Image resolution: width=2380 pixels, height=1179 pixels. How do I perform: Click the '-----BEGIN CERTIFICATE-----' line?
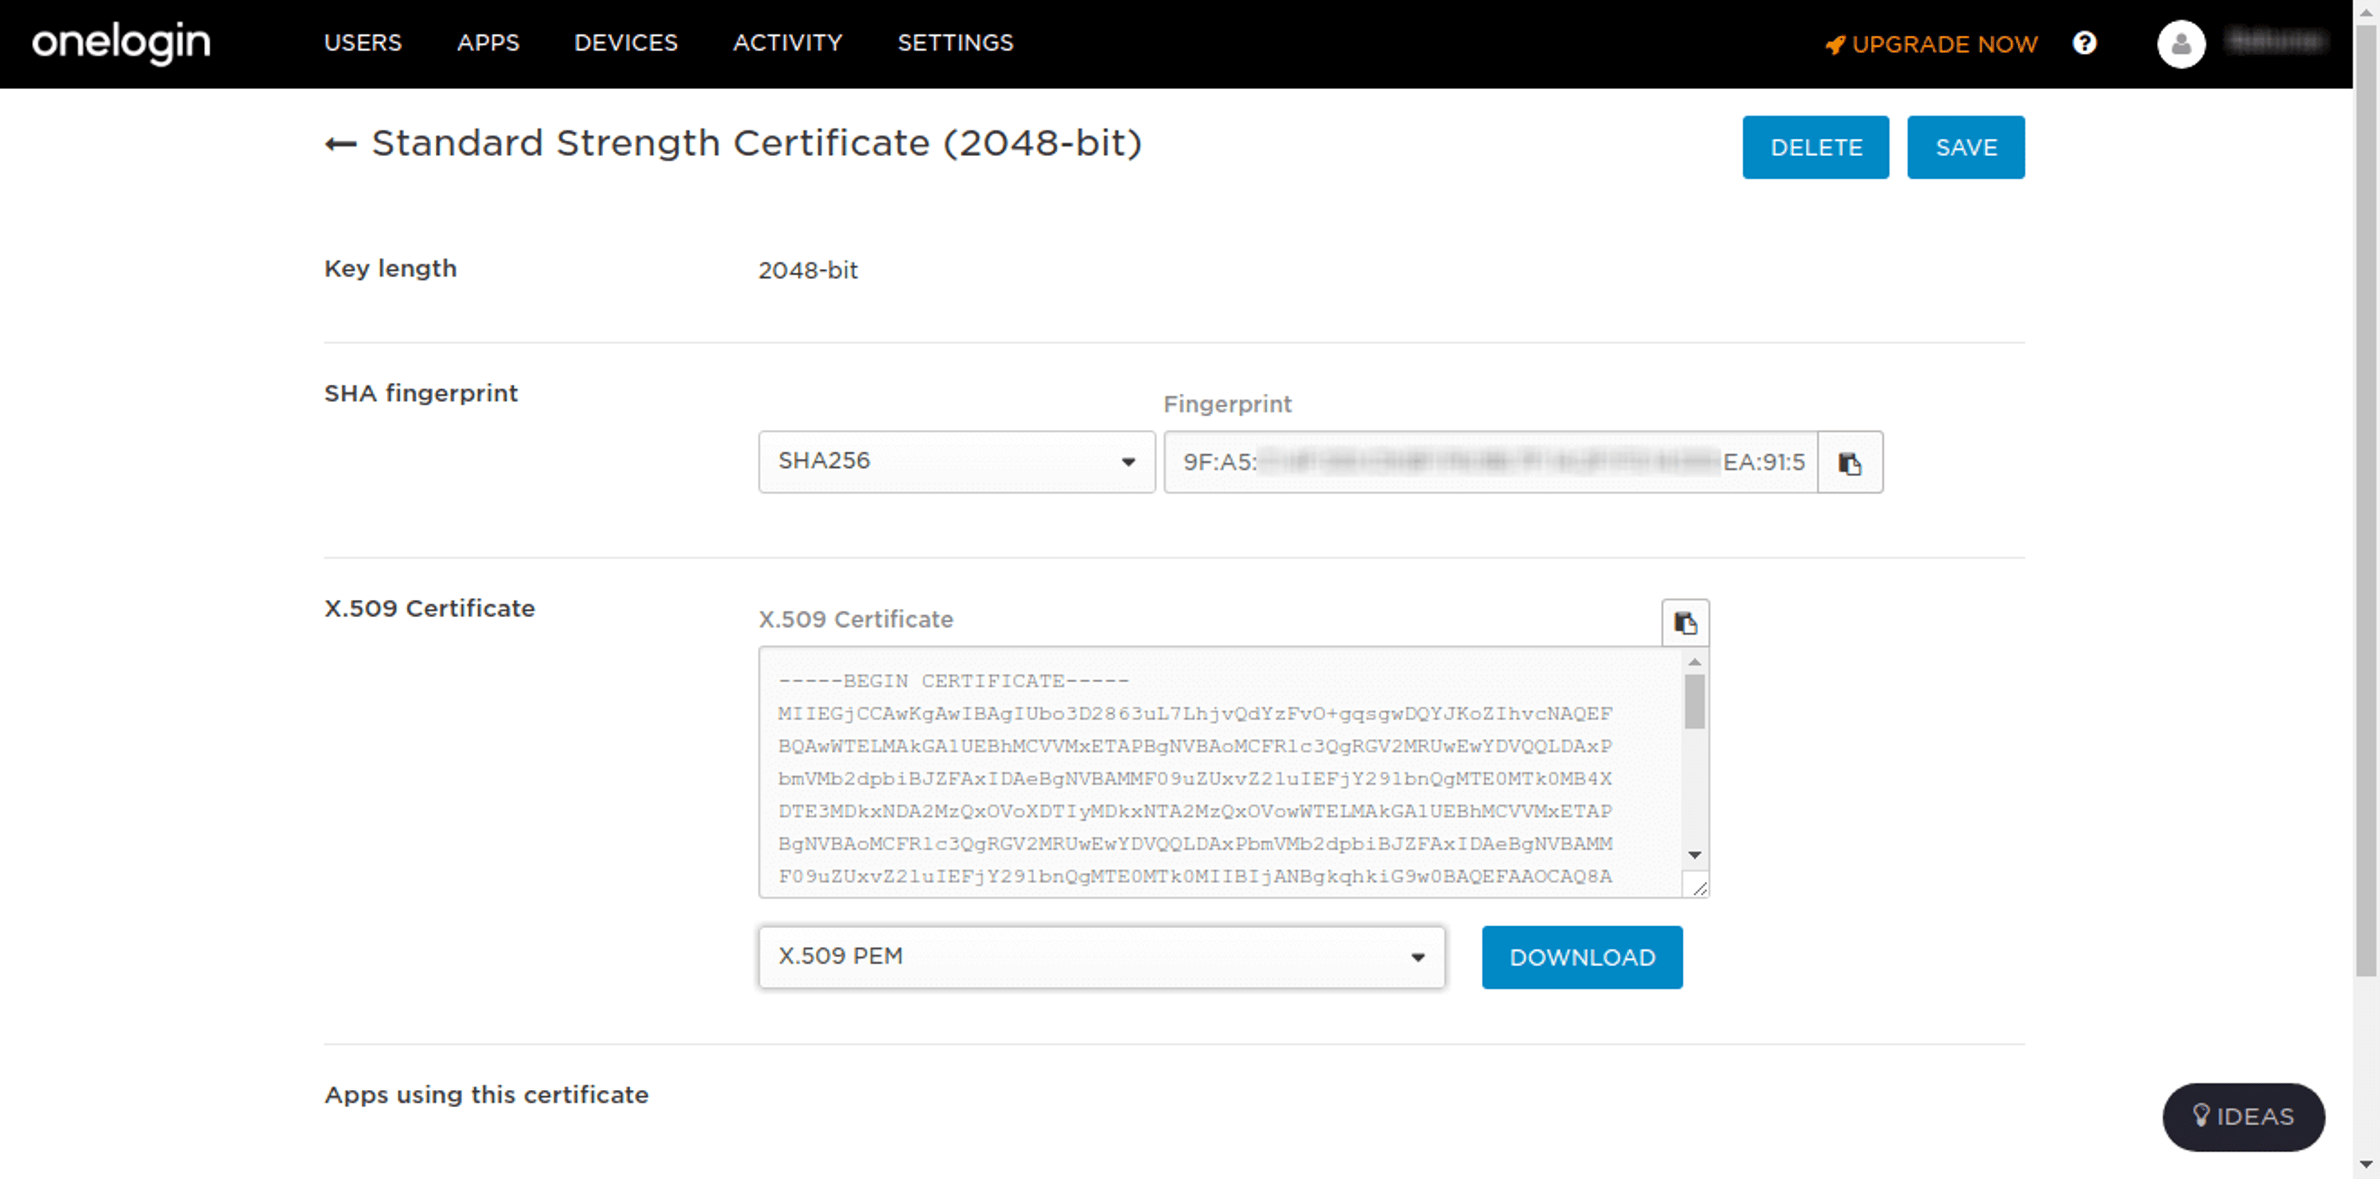click(x=953, y=682)
